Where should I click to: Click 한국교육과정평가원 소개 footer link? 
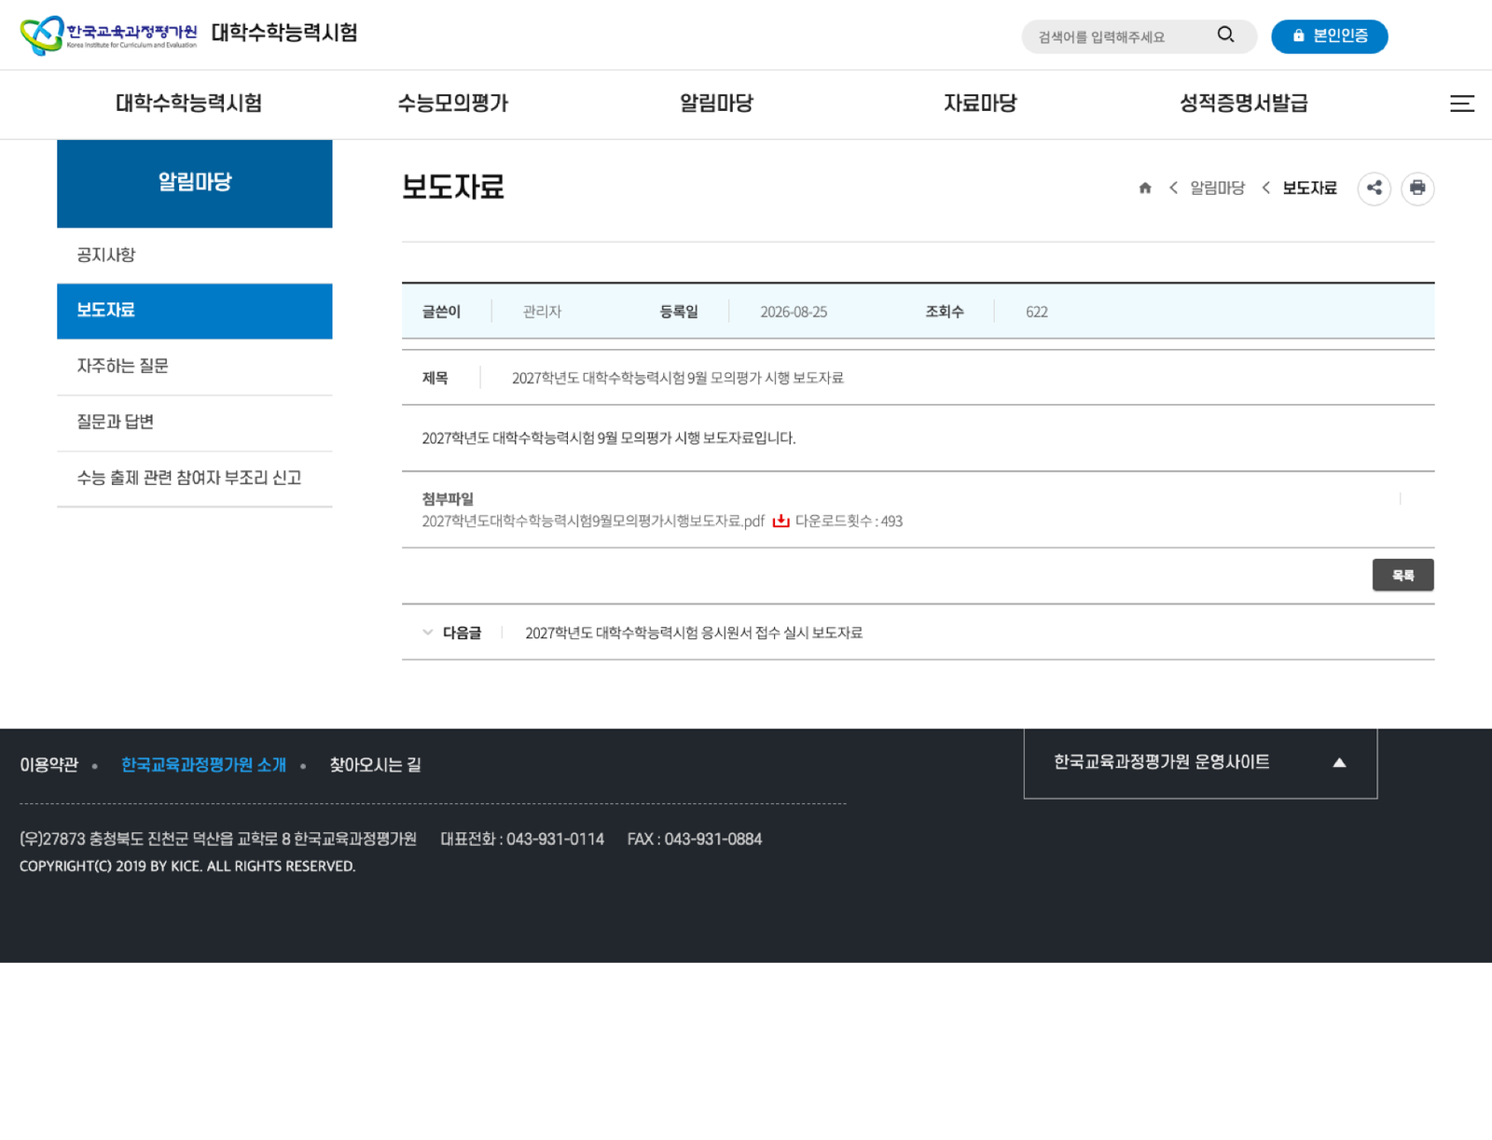[203, 765]
